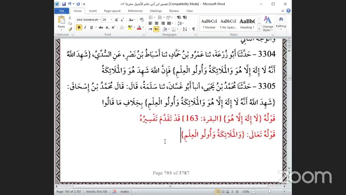The image size is (346, 195).
Task: Open the File tab
Action: coord(62,11)
